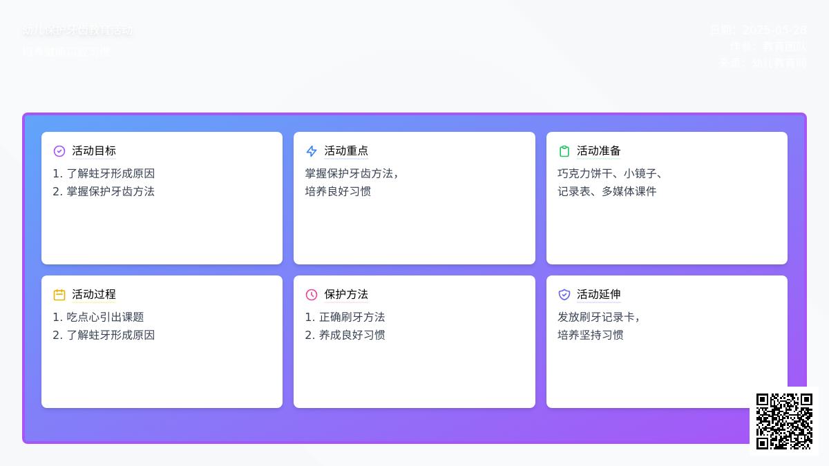Click the '培养良好习惯' line
Image resolution: width=829 pixels, height=466 pixels.
click(x=338, y=192)
